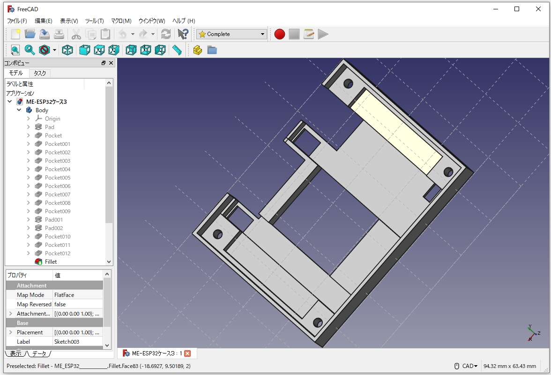Open the macro editor notepad icon
This screenshot has height=375, width=551.
[x=308, y=34]
